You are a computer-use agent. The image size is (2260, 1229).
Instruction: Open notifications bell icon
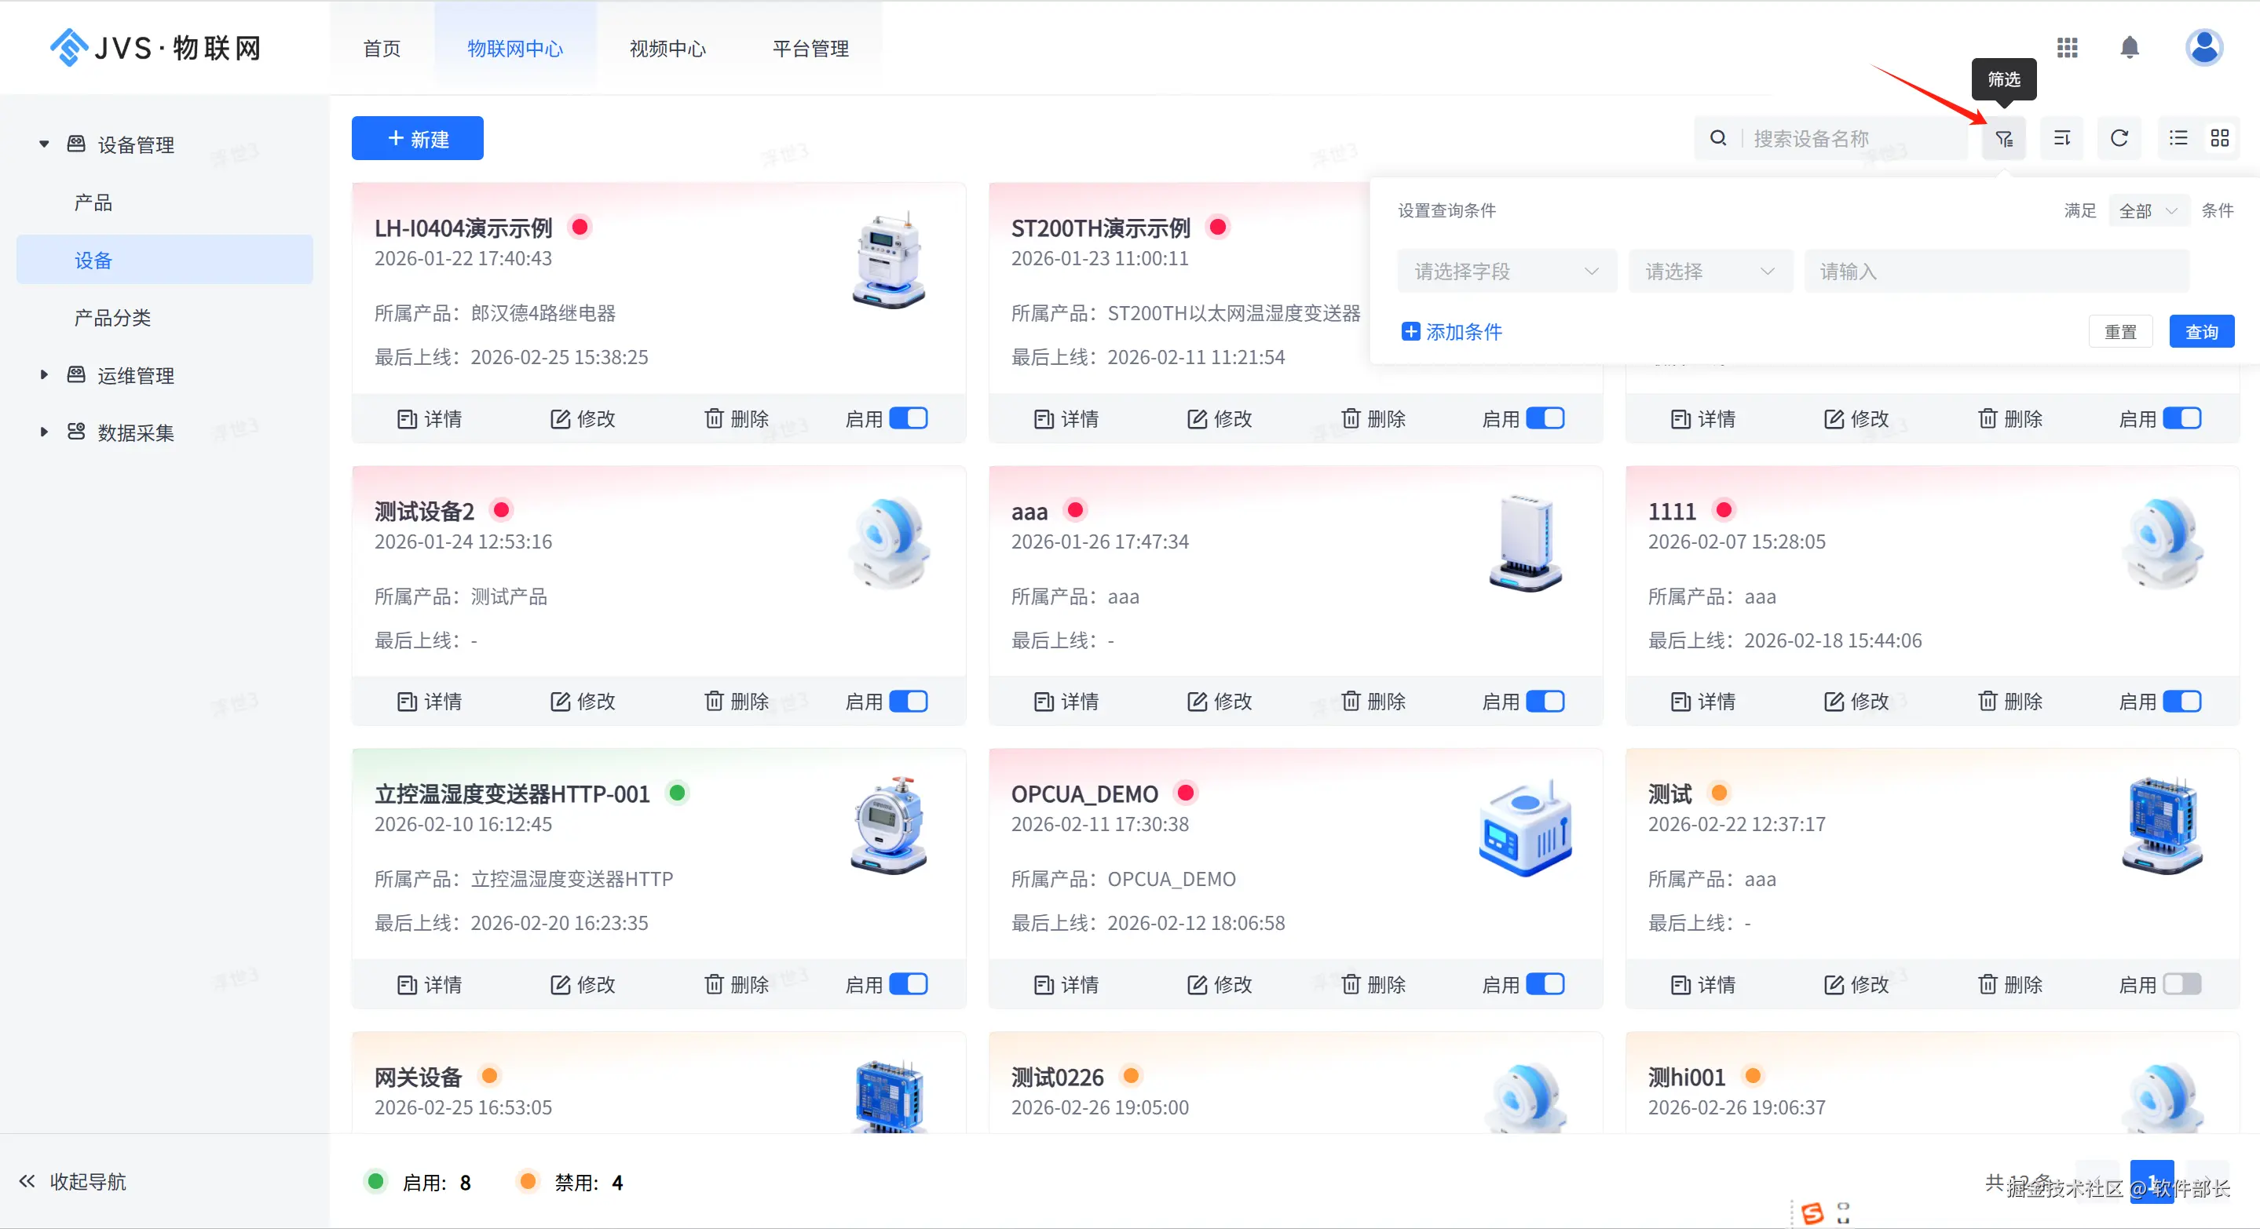[2130, 47]
